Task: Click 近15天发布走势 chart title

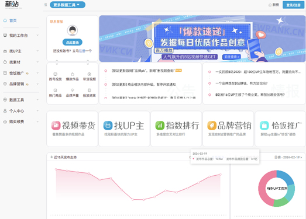Action: point(65,157)
